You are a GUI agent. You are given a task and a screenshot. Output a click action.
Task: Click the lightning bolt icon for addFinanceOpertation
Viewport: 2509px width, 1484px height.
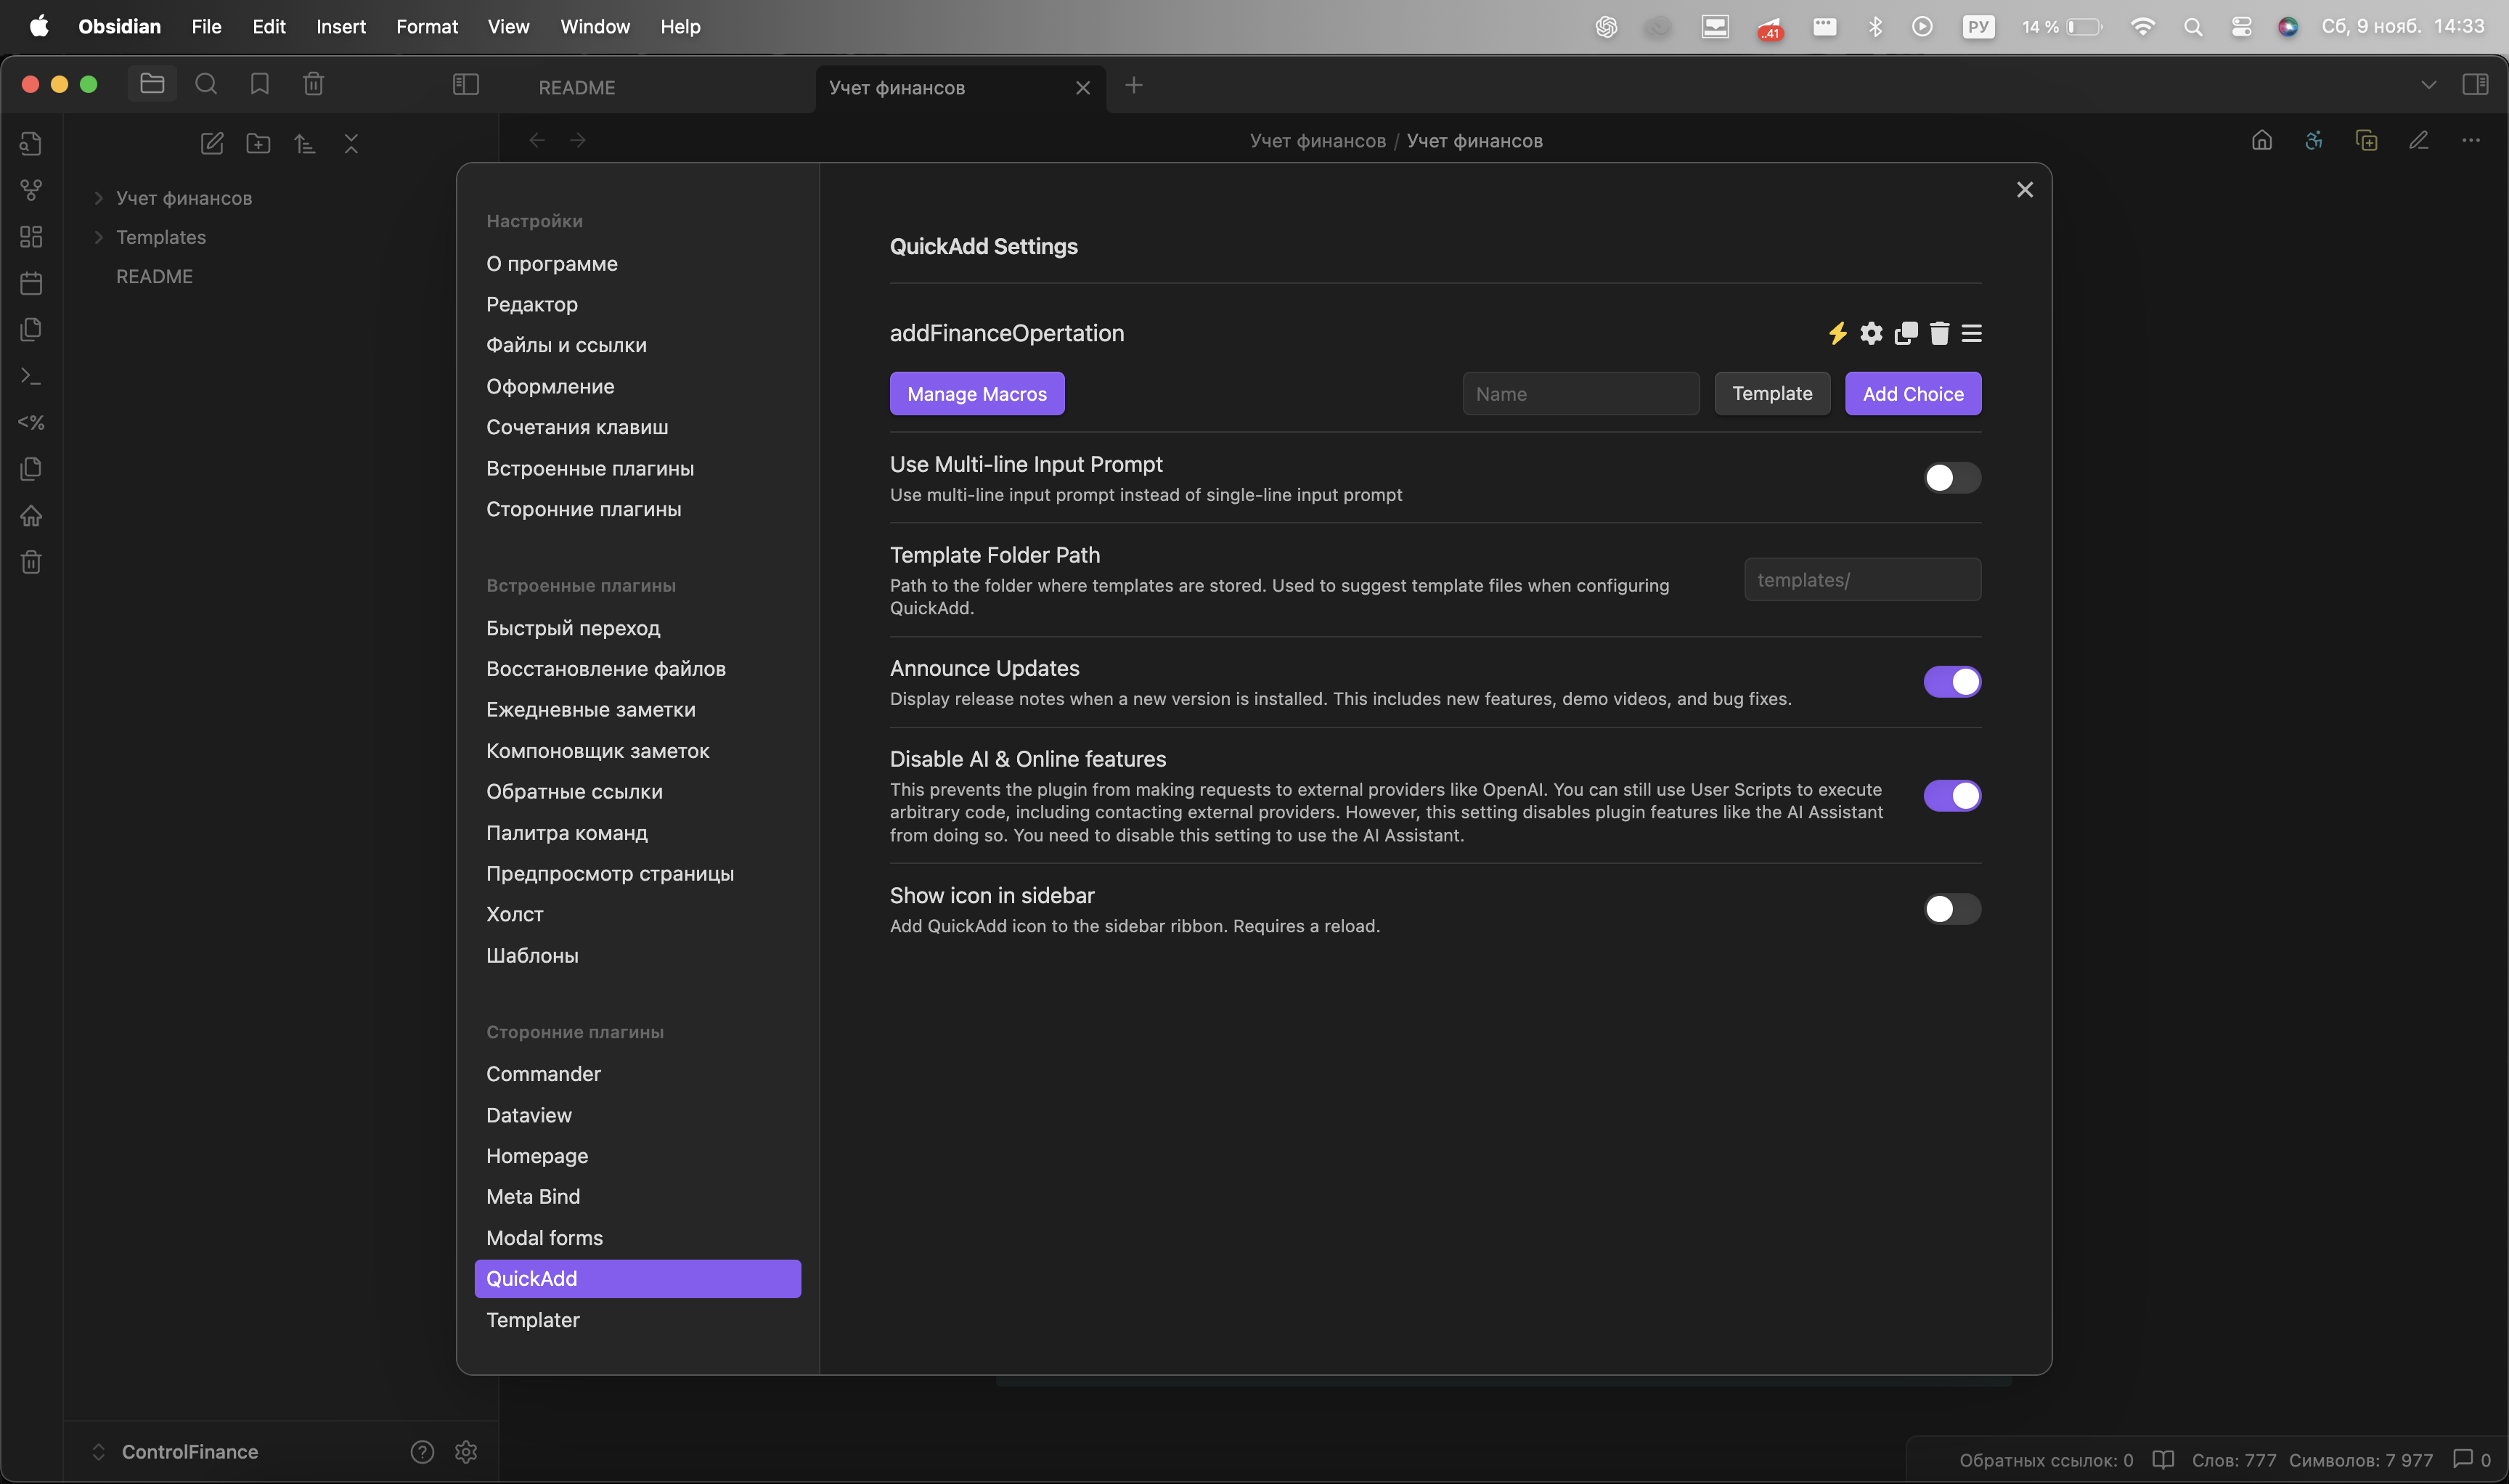click(1837, 333)
